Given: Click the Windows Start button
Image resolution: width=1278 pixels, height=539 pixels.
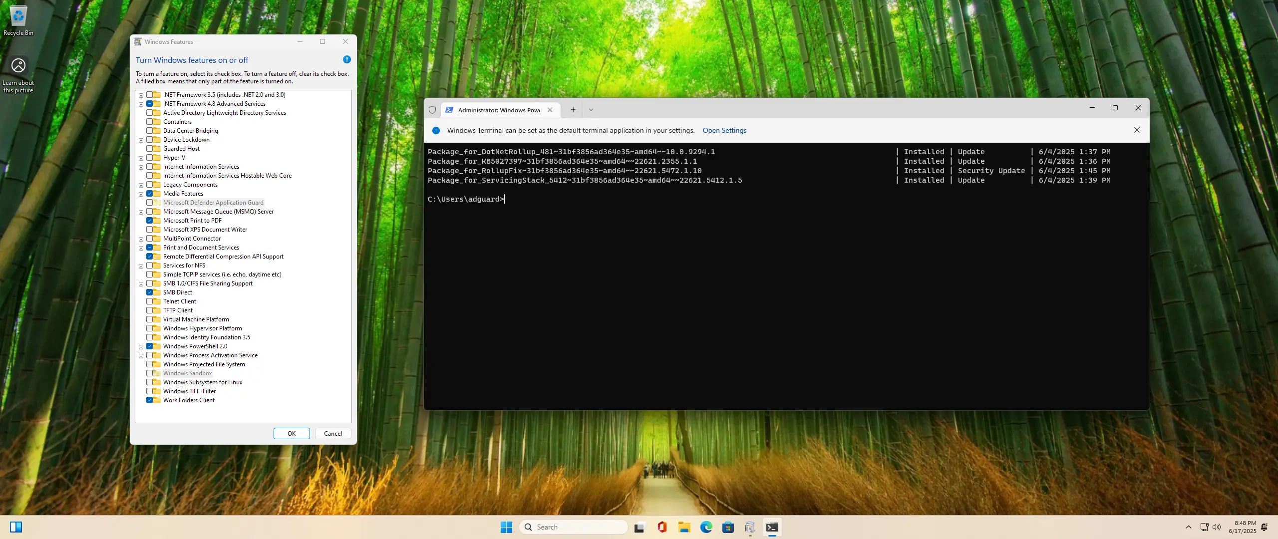Looking at the screenshot, I should point(506,527).
